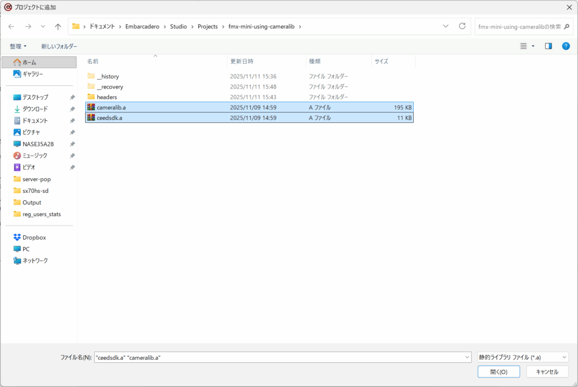The image size is (578, 387).
Task: Select the headers folder
Action: [107, 97]
